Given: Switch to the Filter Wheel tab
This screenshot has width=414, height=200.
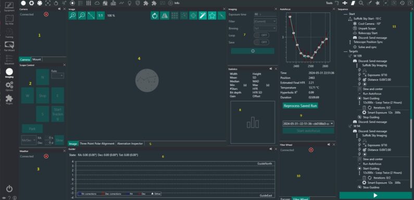Looking at the screenshot, I should pyautogui.click(x=300, y=199).
